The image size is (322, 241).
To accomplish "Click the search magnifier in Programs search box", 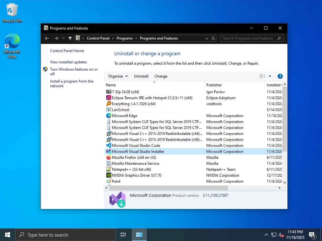I will (x=279, y=38).
